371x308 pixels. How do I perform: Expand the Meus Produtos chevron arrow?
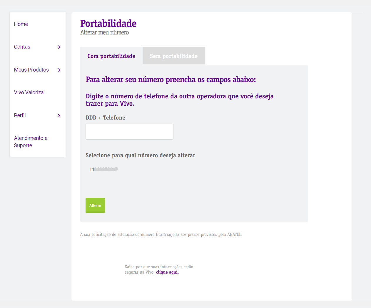click(x=59, y=70)
